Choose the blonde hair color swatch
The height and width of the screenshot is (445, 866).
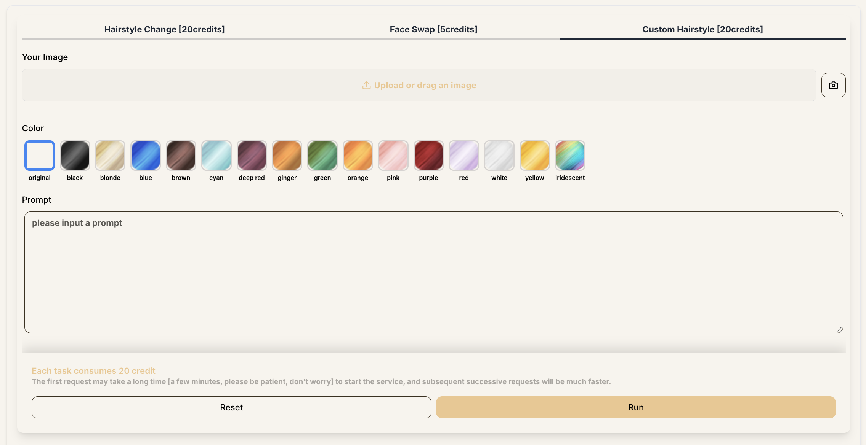[x=110, y=156]
